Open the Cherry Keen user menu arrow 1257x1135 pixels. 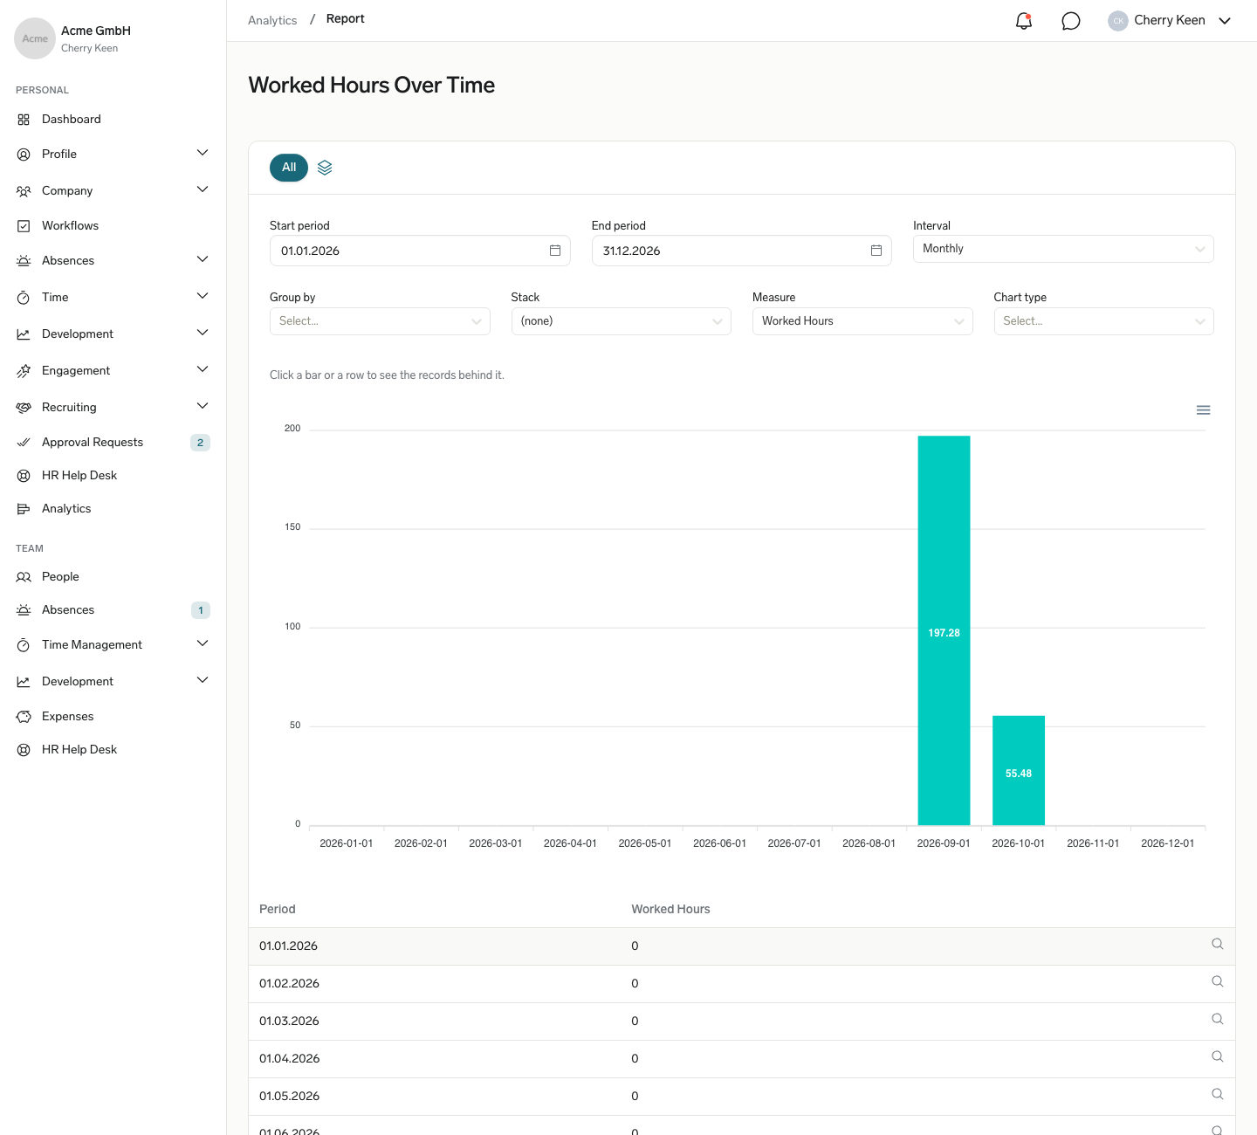(x=1225, y=21)
